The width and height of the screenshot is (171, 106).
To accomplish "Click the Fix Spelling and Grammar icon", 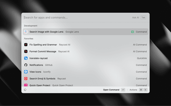I will (x=26, y=45).
